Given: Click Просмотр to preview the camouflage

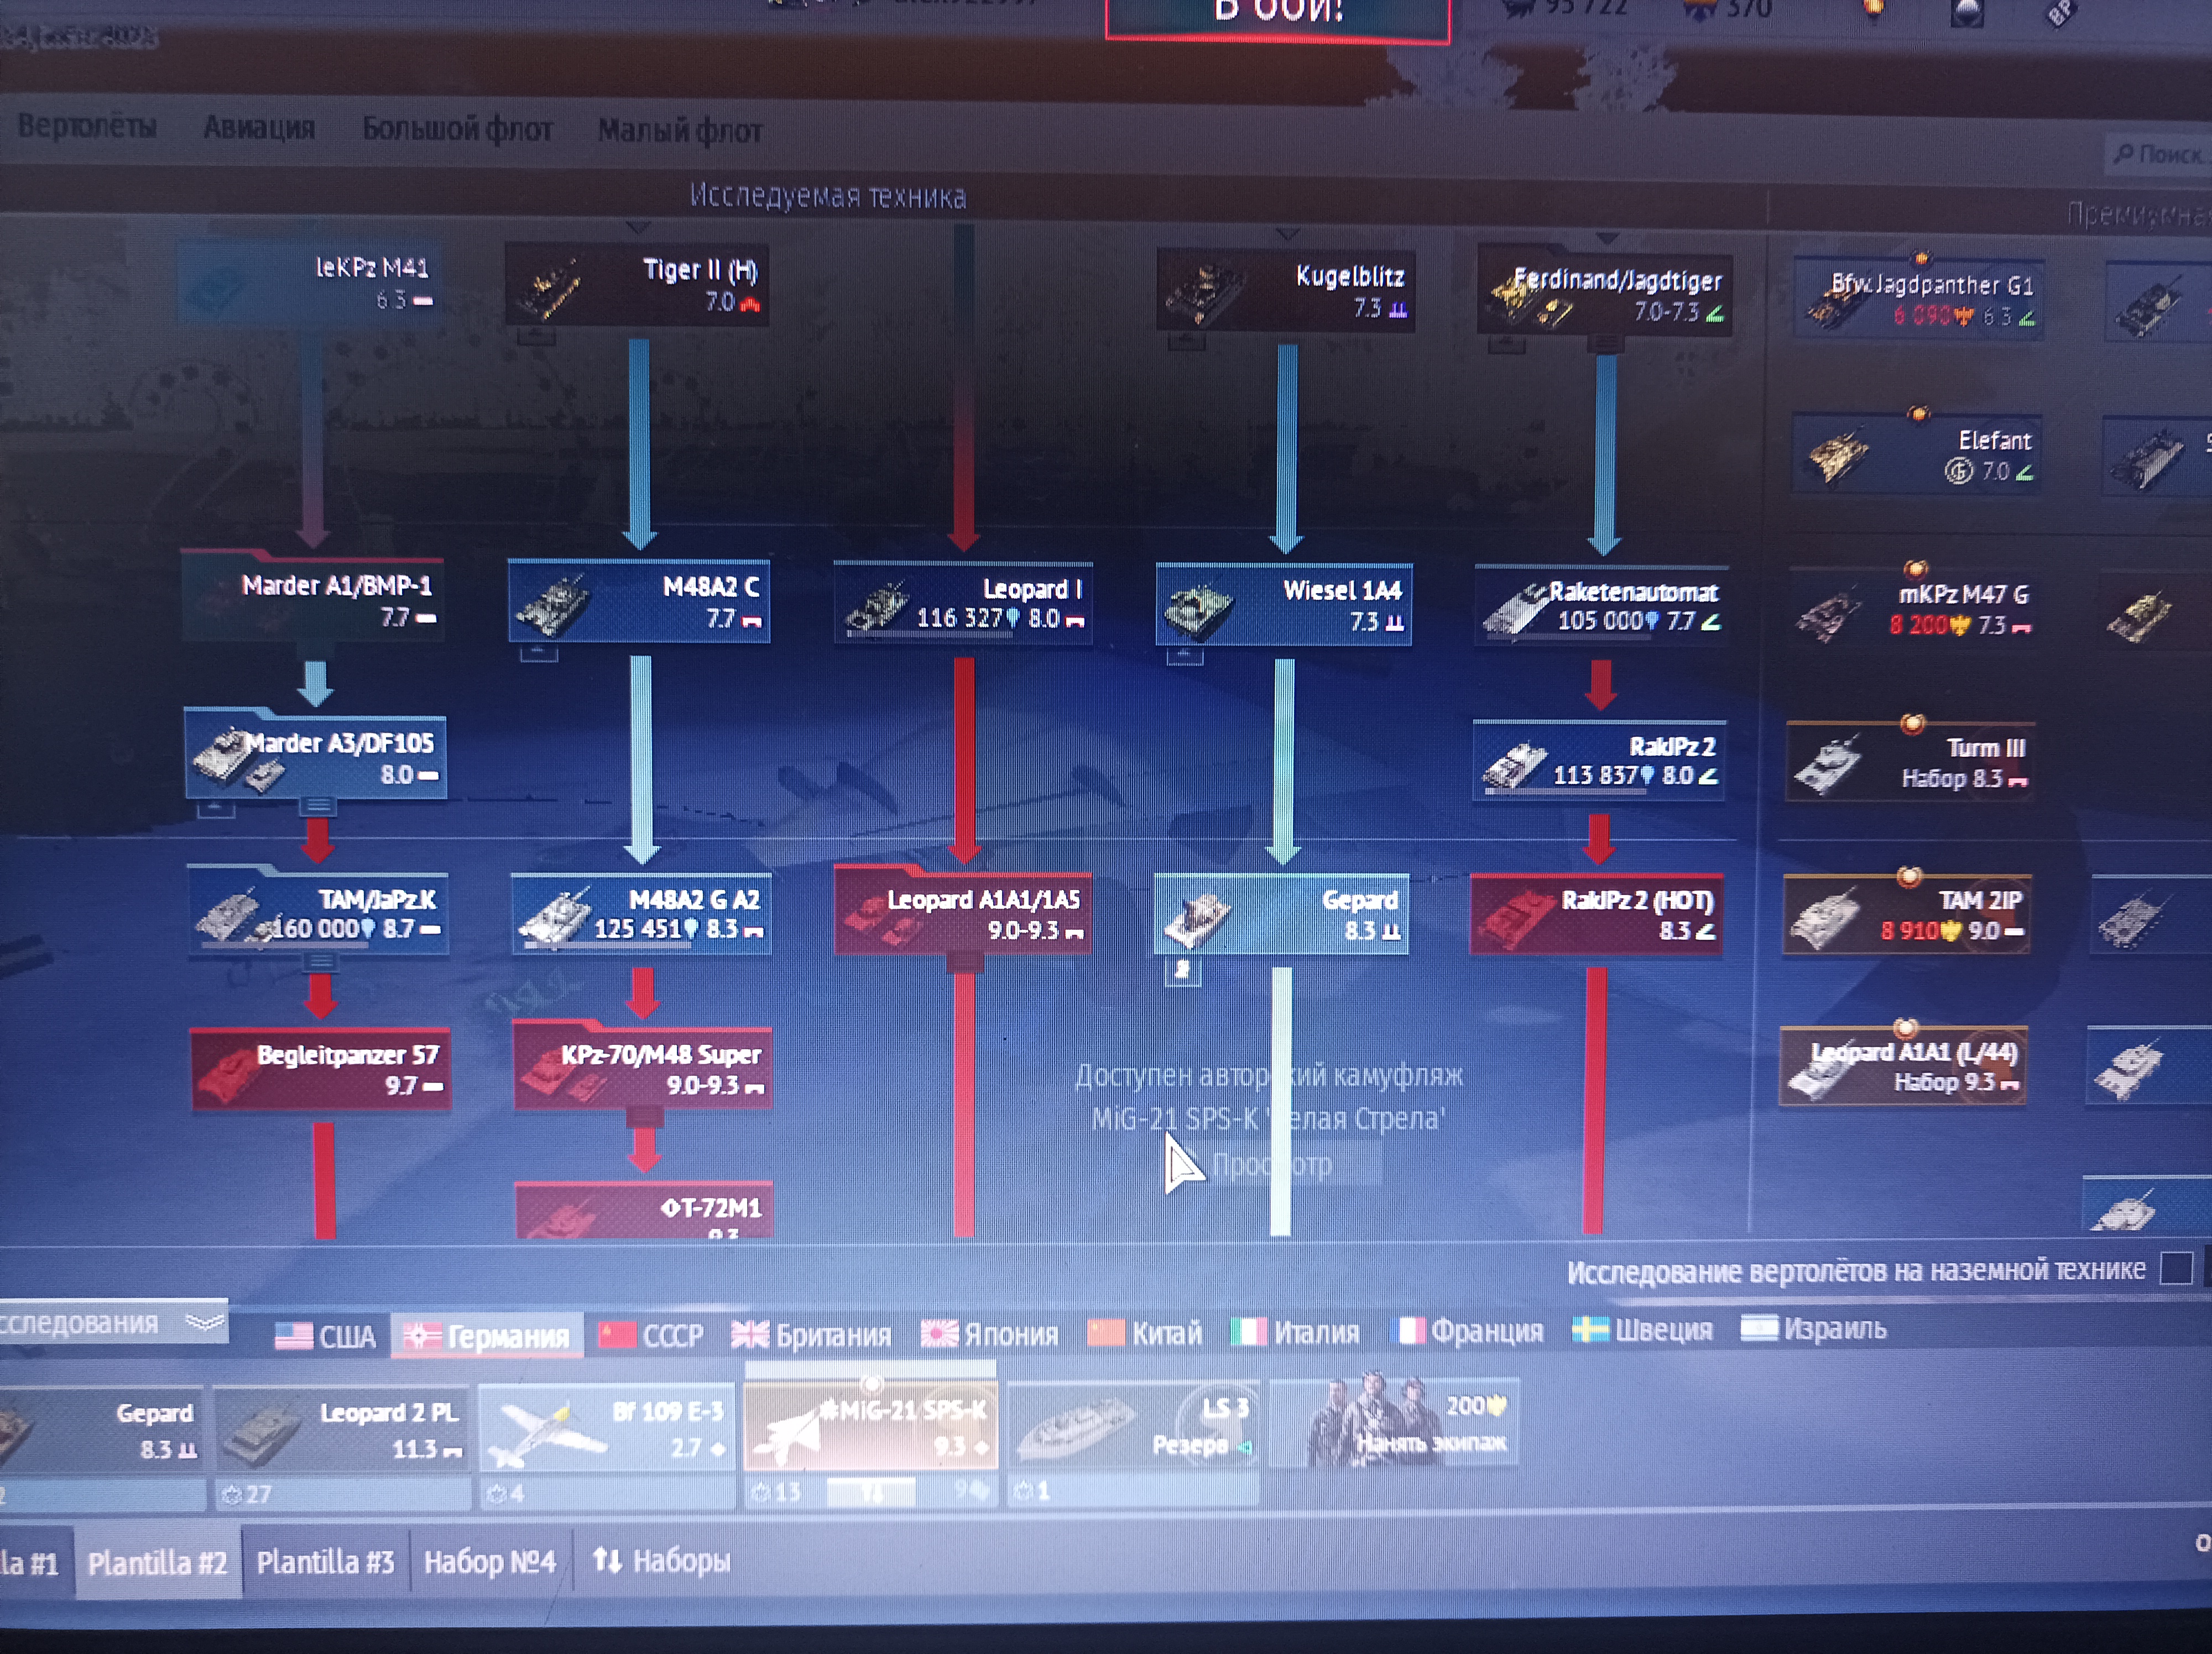Looking at the screenshot, I should click(x=1272, y=1164).
